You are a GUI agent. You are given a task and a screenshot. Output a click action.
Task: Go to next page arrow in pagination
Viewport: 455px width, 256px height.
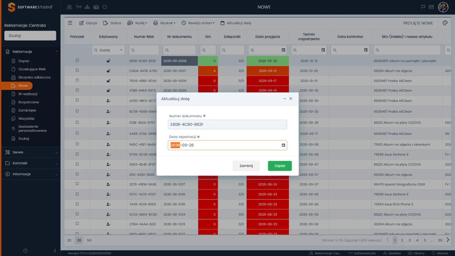(448, 240)
